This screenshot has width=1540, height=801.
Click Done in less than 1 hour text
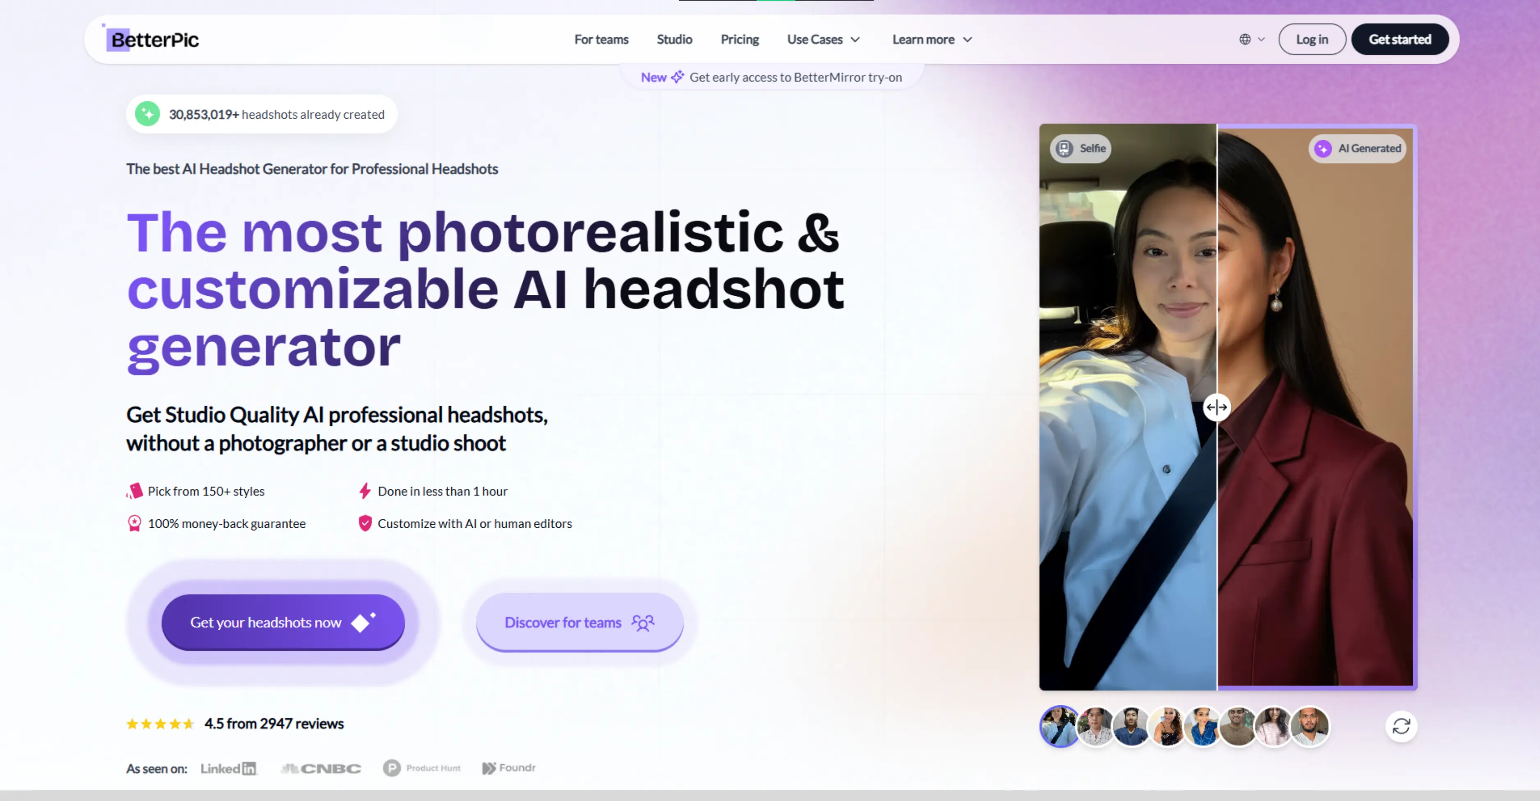coord(442,491)
